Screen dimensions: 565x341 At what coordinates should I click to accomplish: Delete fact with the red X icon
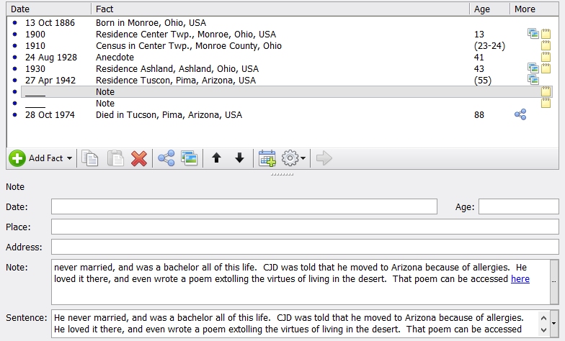[139, 158]
